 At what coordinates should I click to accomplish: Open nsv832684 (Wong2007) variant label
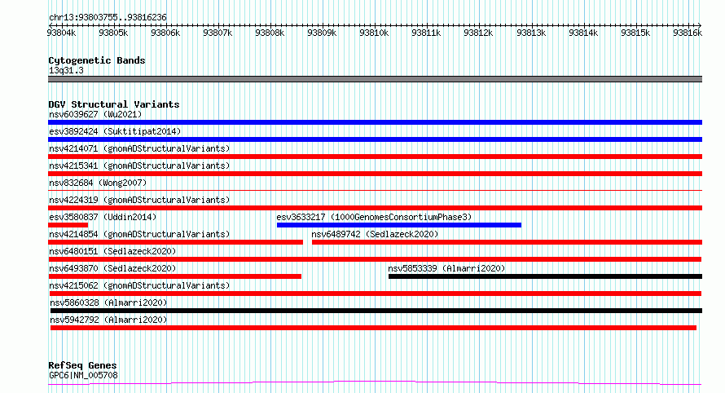click(x=98, y=183)
